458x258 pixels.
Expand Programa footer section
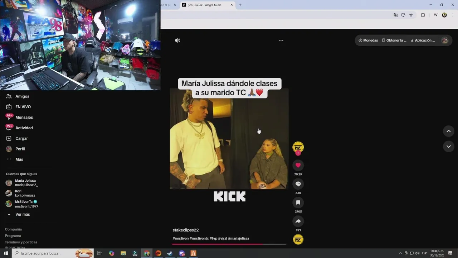(x=13, y=236)
